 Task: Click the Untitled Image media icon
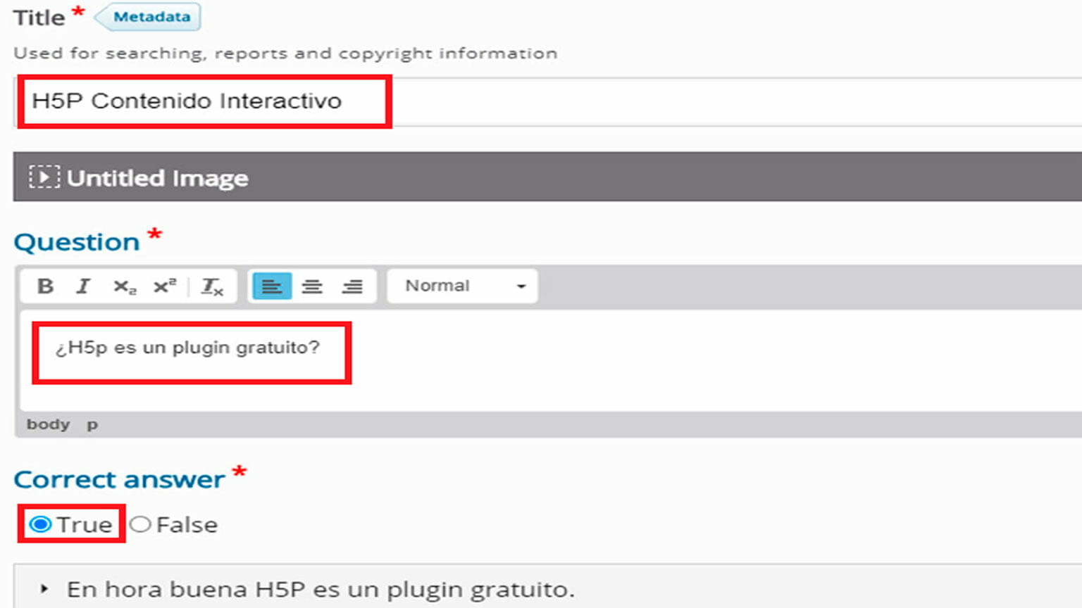click(x=44, y=177)
